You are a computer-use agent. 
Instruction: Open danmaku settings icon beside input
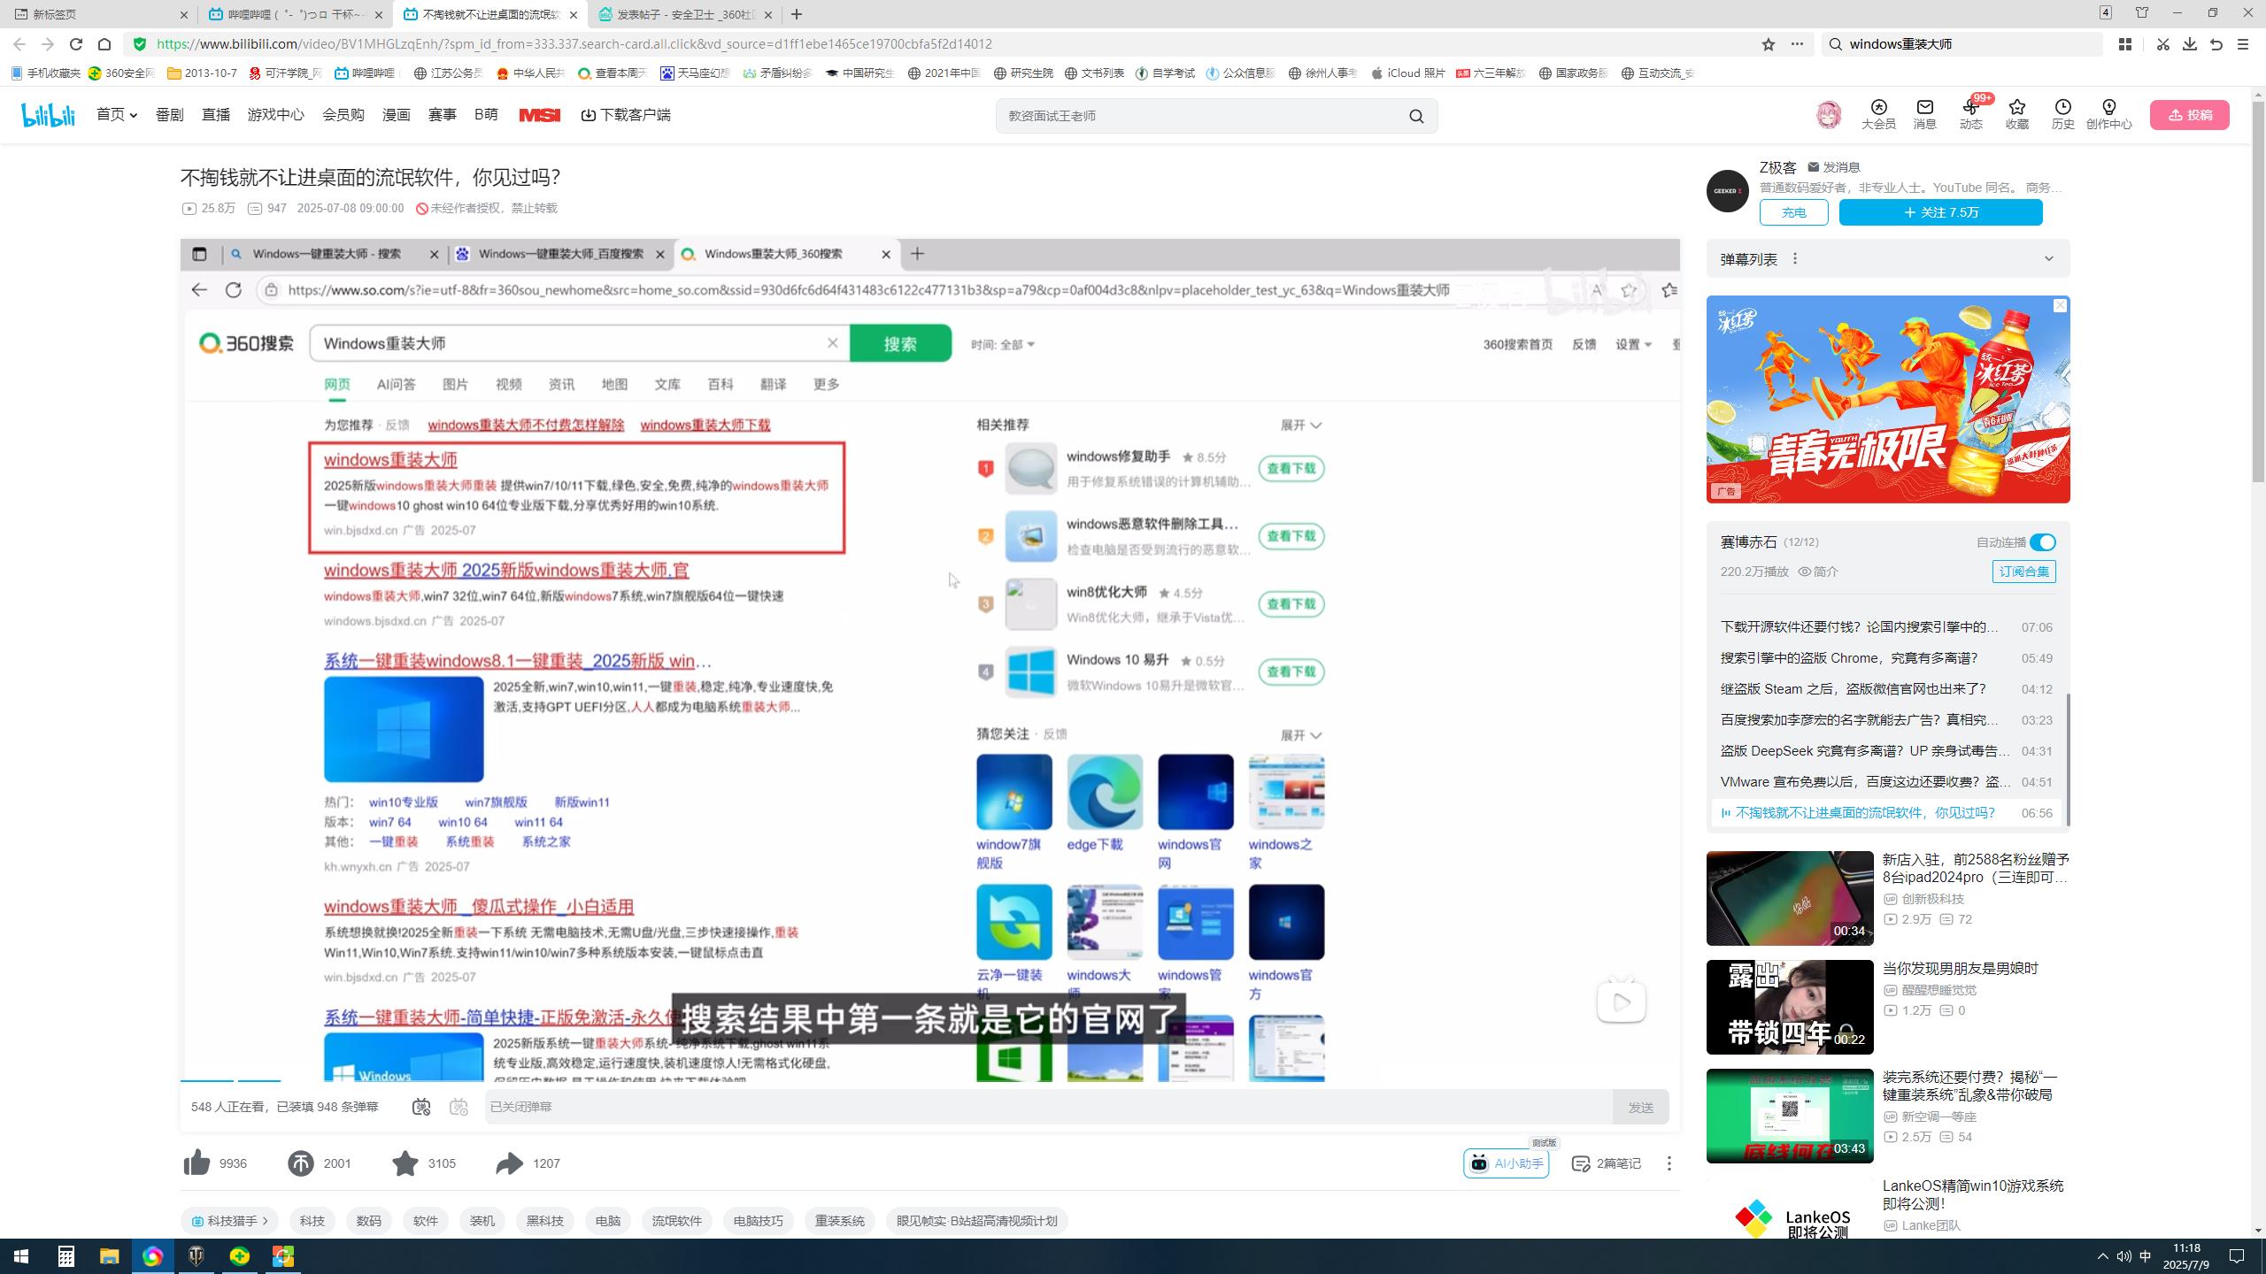[x=459, y=1107]
